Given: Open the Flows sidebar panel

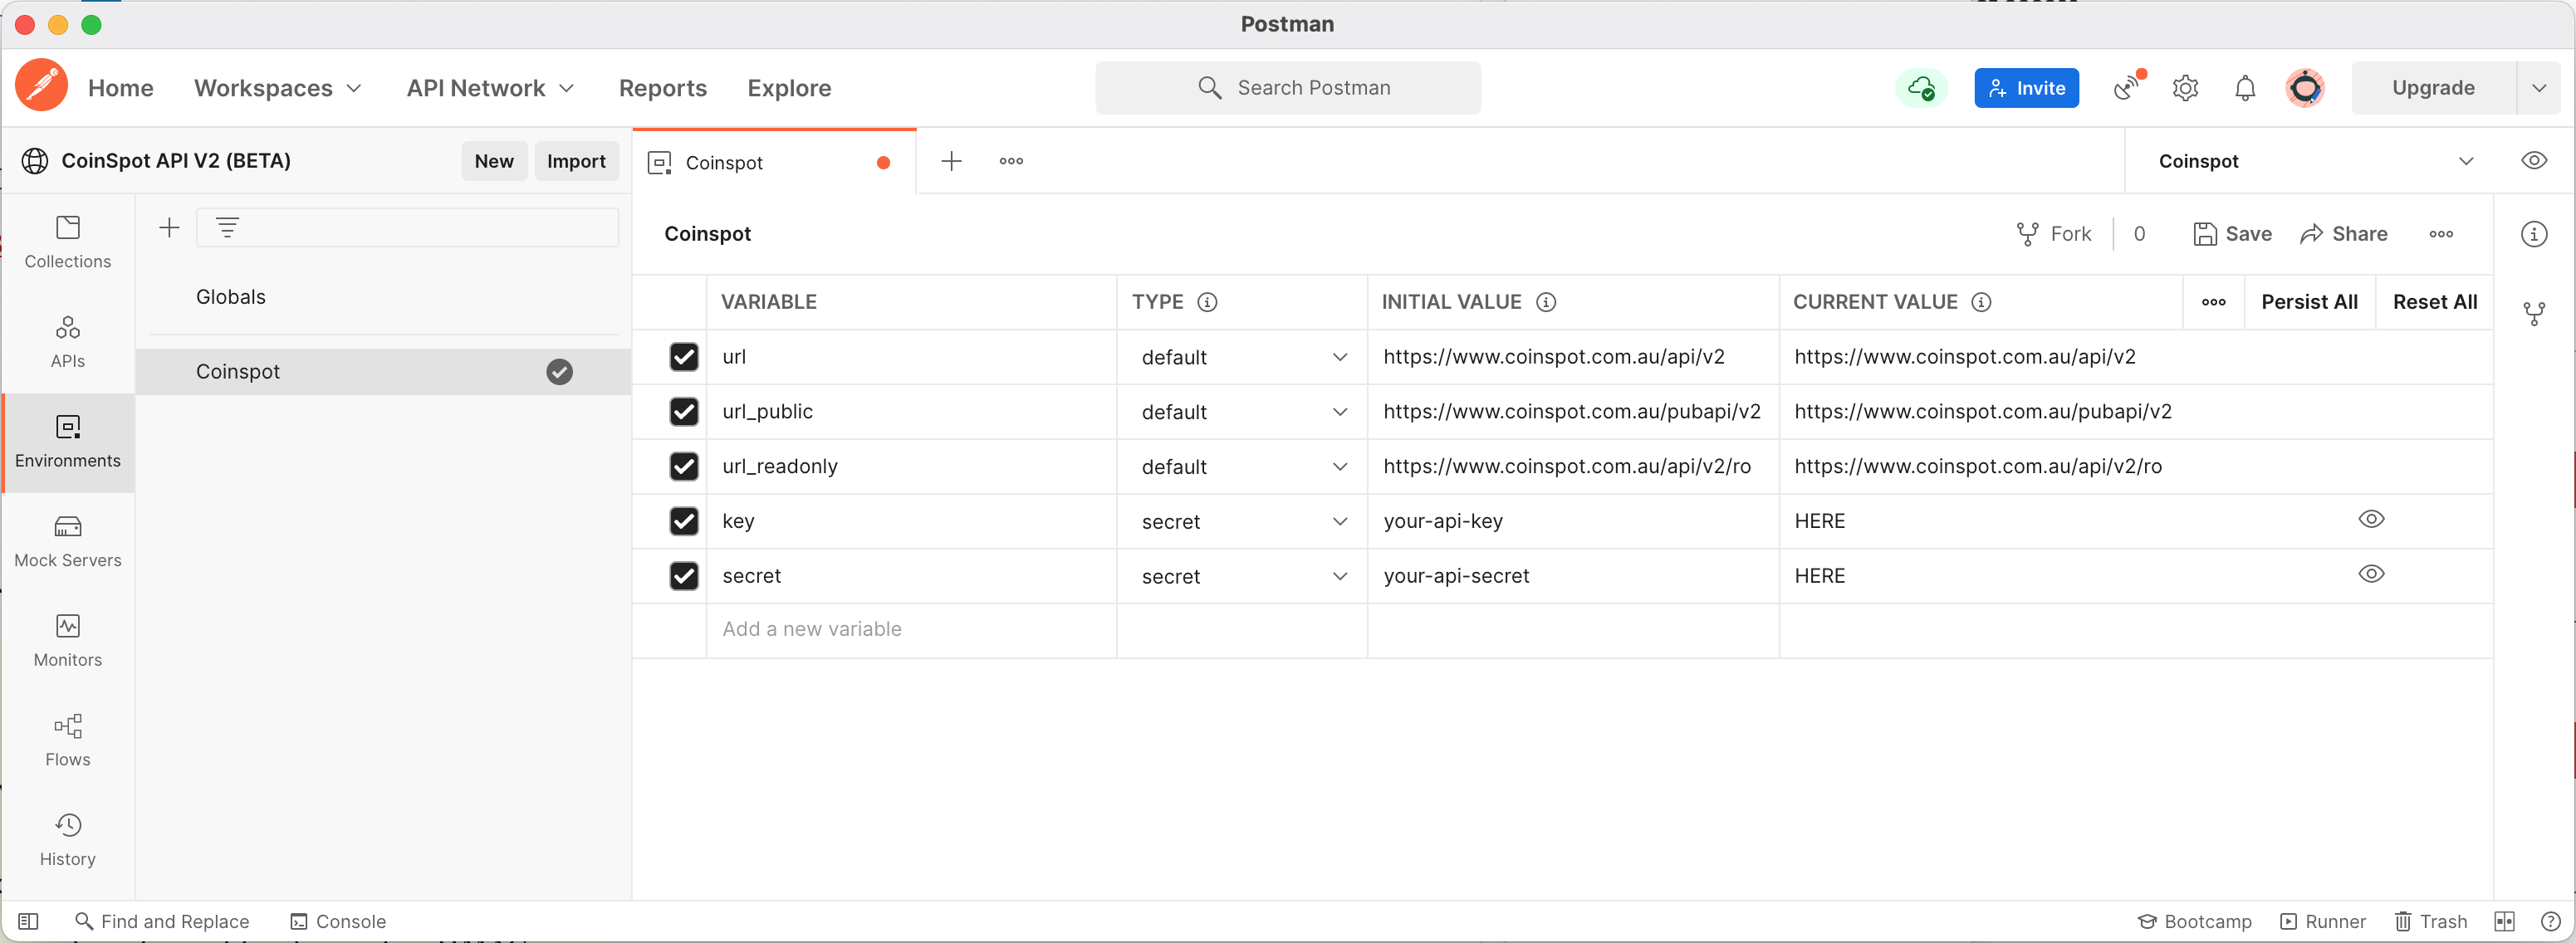Looking at the screenshot, I should click(x=68, y=741).
